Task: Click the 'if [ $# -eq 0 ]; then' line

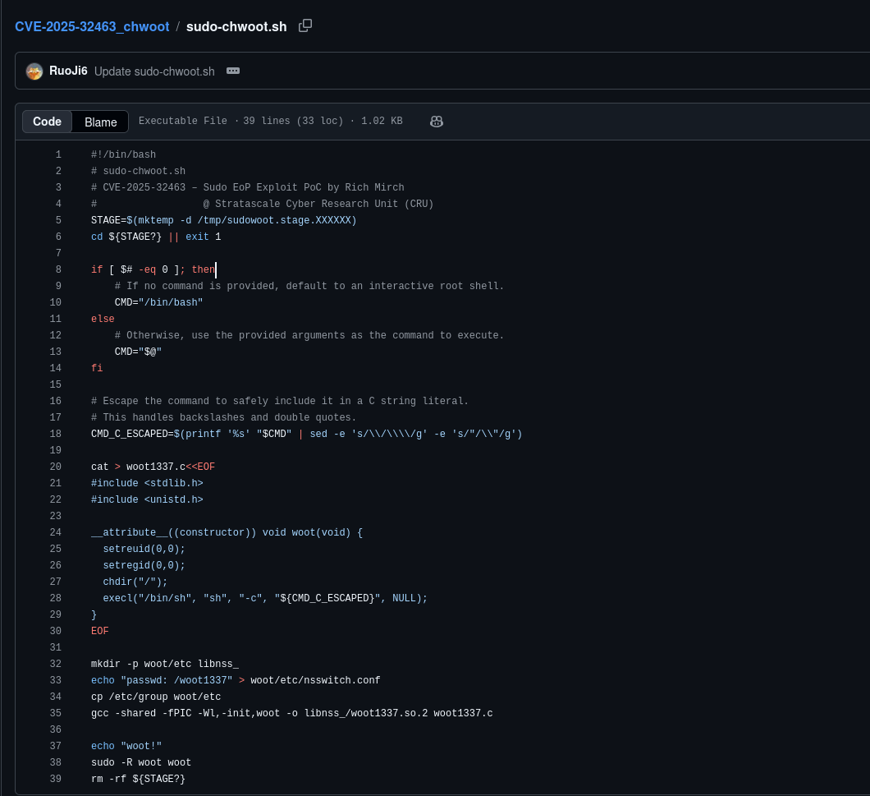Action: click(x=153, y=269)
